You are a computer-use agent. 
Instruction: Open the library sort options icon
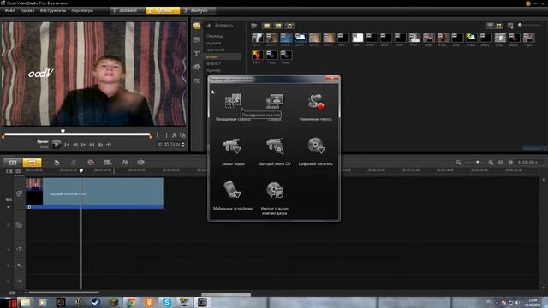point(510,26)
